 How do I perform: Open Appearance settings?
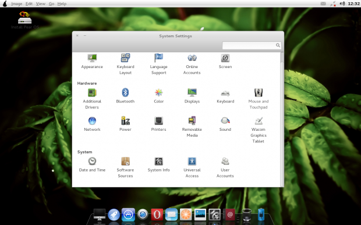[x=92, y=61]
